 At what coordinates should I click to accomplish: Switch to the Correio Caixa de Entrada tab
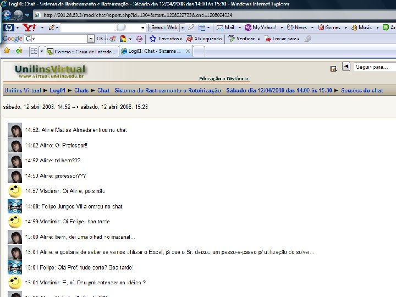(82, 52)
